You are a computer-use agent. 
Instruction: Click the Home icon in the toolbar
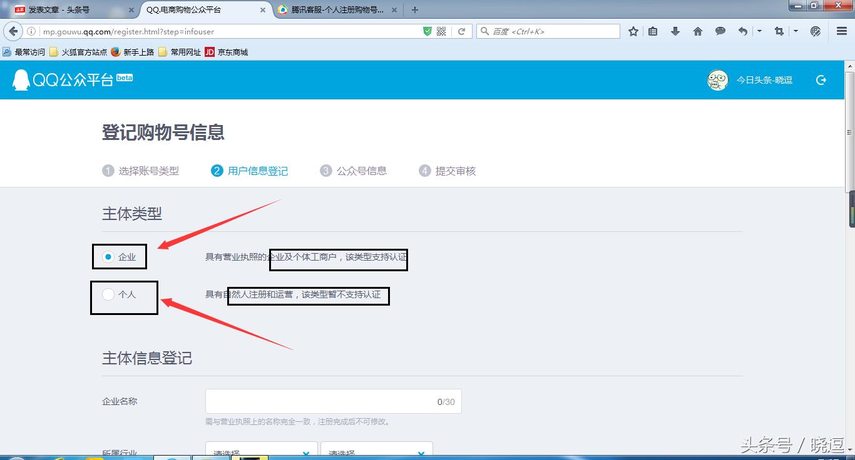[697, 31]
